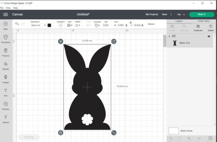Open the Projects panel
217x142 pixels.
pos(6,52)
